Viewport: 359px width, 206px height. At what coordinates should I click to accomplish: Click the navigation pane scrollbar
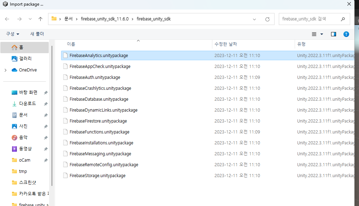[52, 116]
